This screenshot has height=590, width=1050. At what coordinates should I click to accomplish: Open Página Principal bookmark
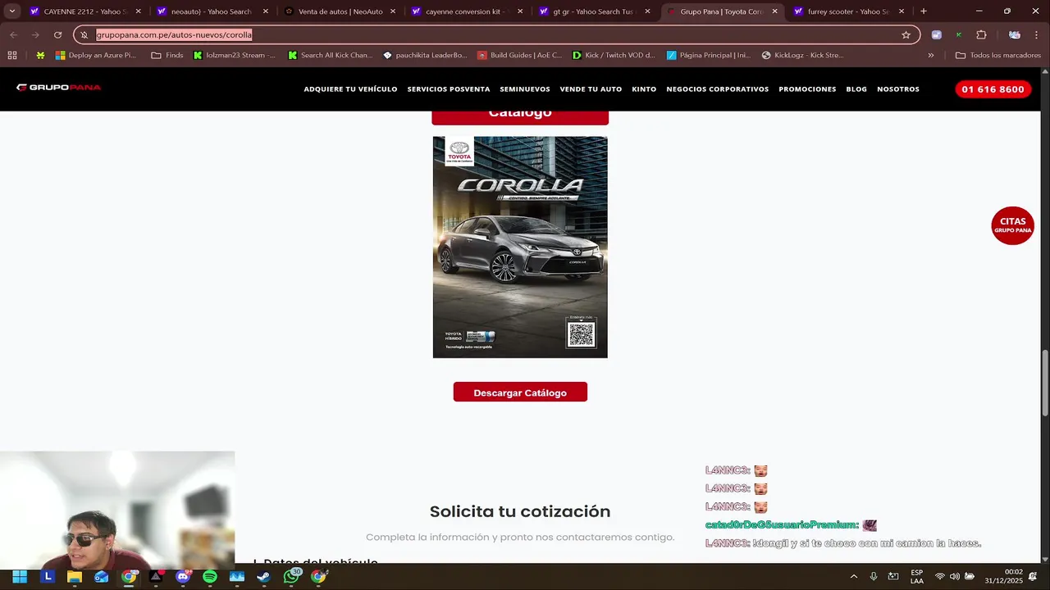pyautogui.click(x=708, y=56)
